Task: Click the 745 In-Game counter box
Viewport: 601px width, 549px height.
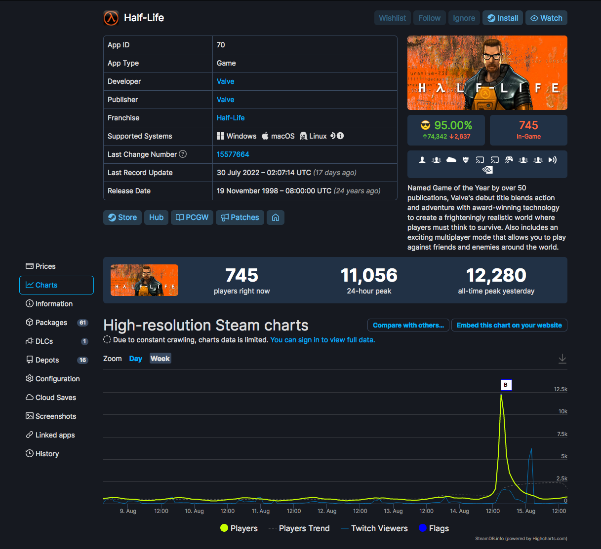Action: point(528,130)
